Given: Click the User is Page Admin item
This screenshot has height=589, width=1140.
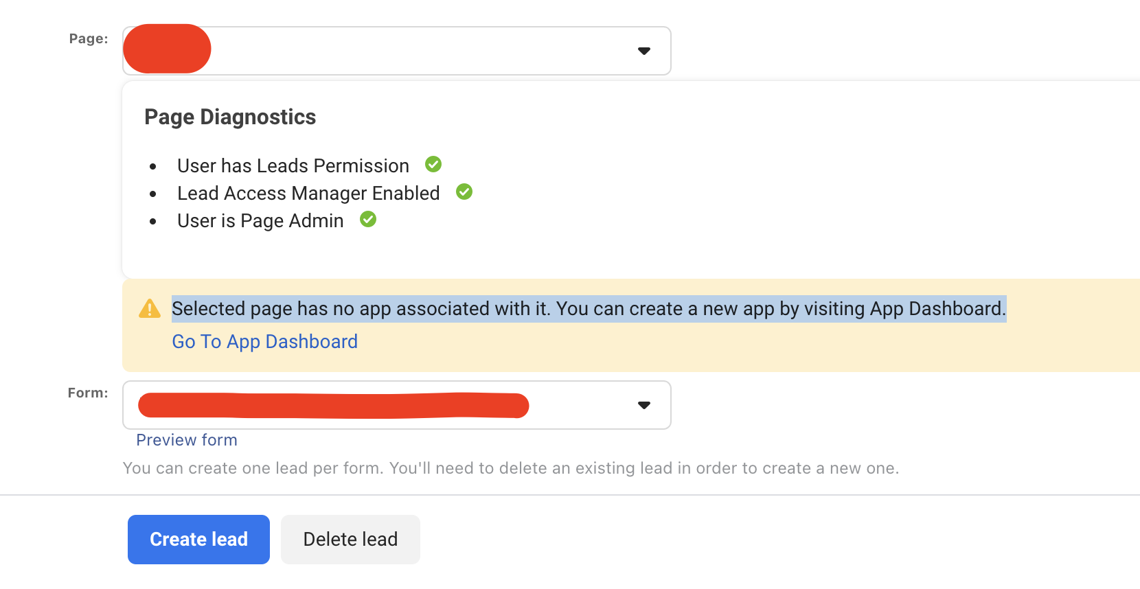Looking at the screenshot, I should point(260,221).
